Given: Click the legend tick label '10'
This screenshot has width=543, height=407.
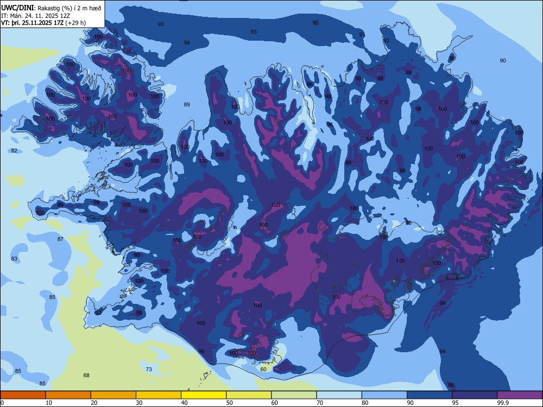Looking at the screenshot, I should point(49,403).
